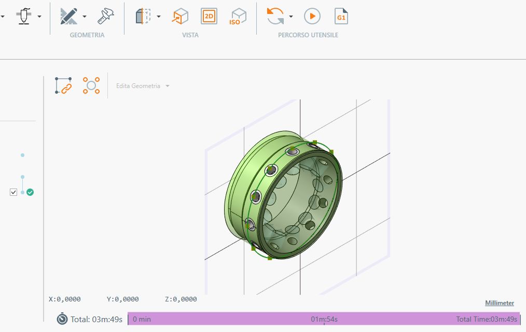
Task: Click the purple machining time bar
Action: click(324, 319)
